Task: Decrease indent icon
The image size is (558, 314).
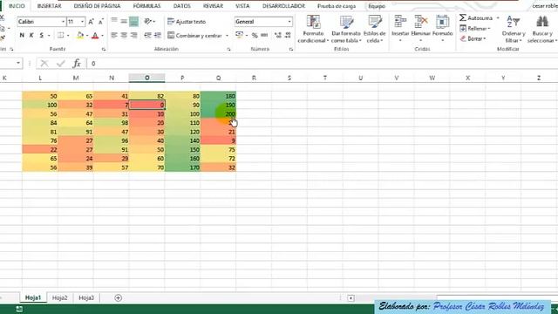Action: coord(147,35)
